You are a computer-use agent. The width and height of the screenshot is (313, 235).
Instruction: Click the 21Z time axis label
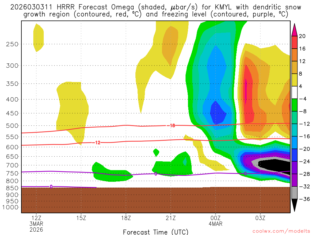tap(171, 218)
